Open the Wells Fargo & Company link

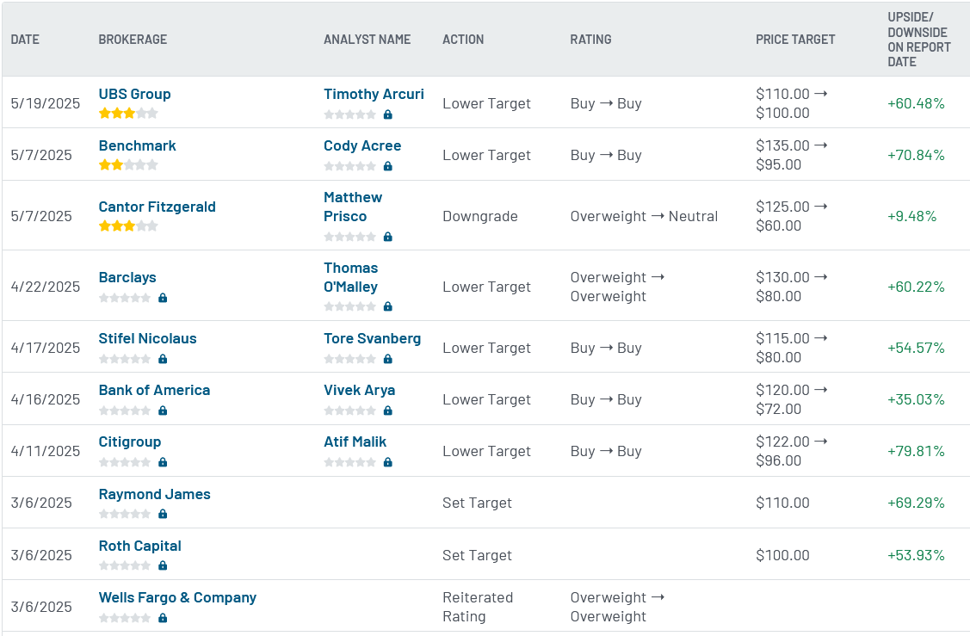click(177, 597)
